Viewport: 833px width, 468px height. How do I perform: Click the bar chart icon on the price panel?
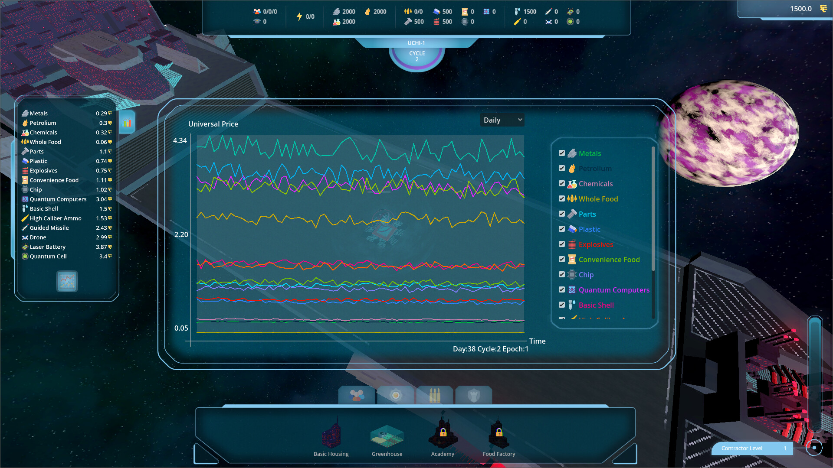(126, 122)
